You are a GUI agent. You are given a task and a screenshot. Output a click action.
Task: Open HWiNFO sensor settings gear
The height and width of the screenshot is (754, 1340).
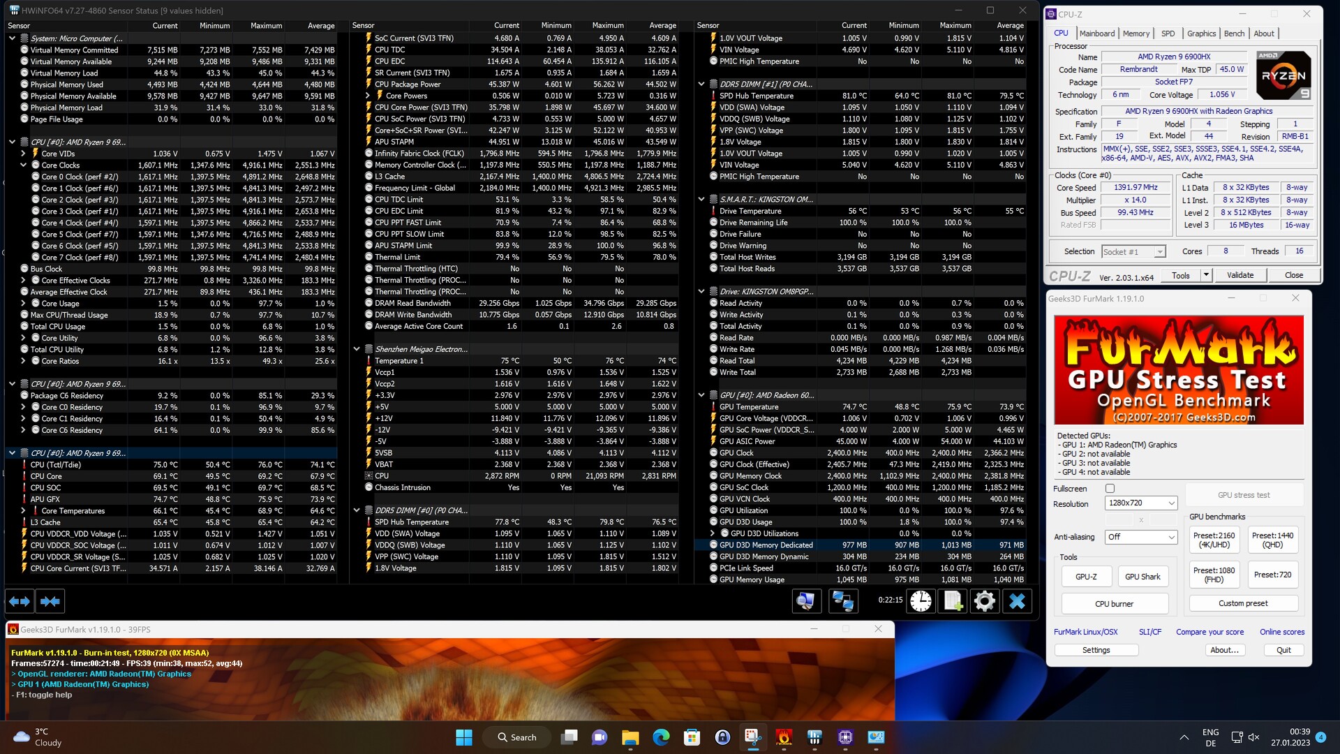point(985,601)
